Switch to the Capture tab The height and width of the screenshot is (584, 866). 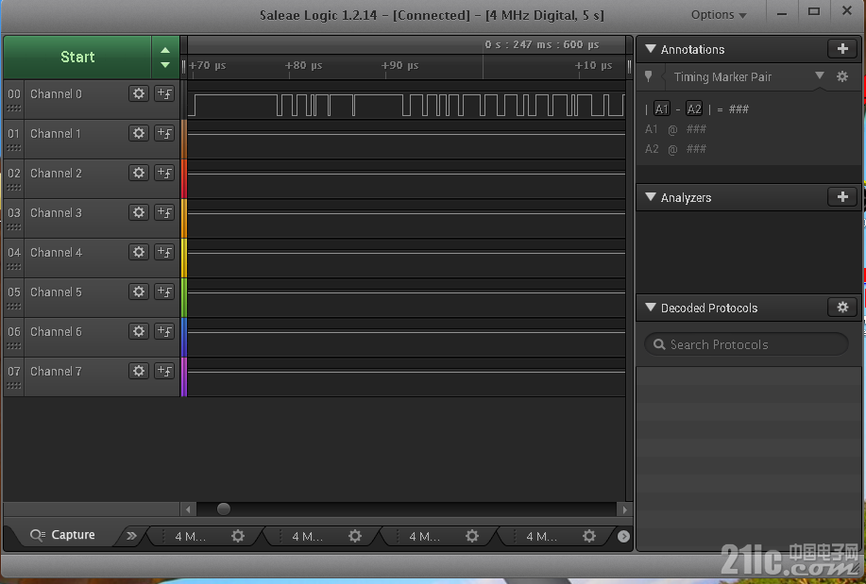click(63, 535)
